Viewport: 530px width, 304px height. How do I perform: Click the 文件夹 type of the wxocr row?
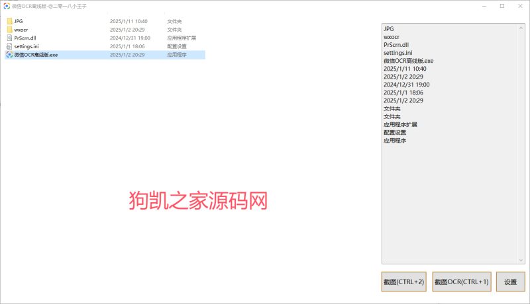pos(174,30)
